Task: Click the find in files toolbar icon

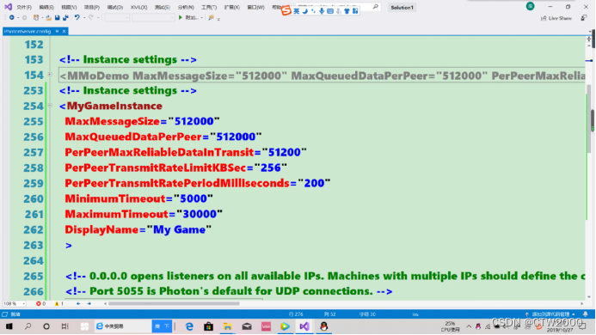Action: click(x=211, y=17)
